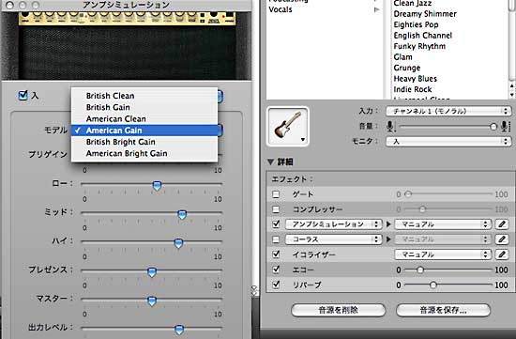Collapse the 詳細 disclosure triangle
The height and width of the screenshot is (339, 516).
click(270, 162)
